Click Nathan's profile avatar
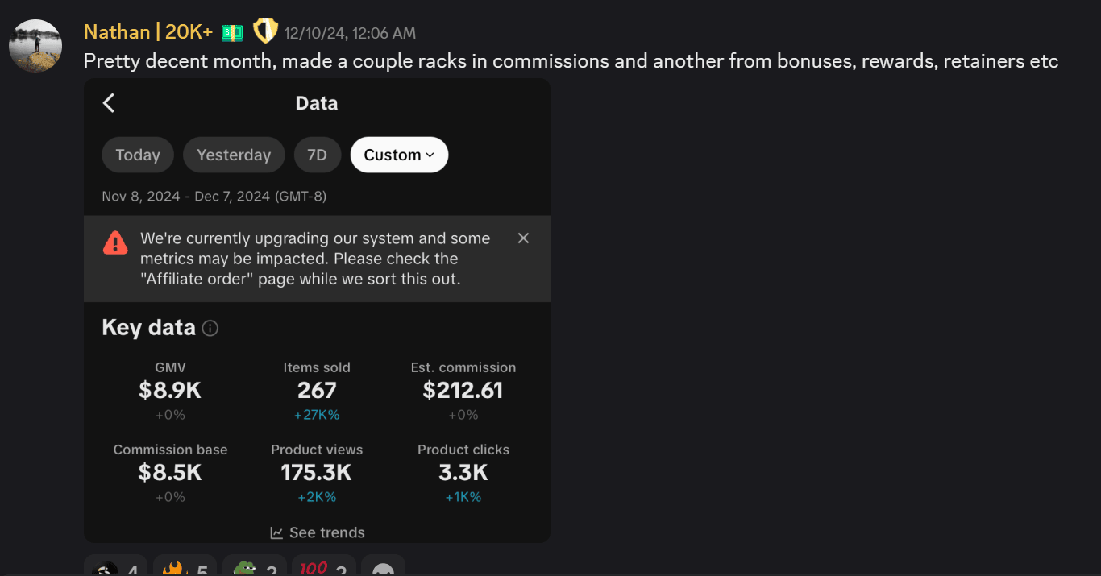The height and width of the screenshot is (576, 1101). [x=35, y=46]
